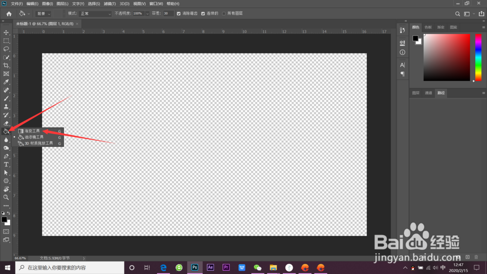Click the share icon at top right

482,14
